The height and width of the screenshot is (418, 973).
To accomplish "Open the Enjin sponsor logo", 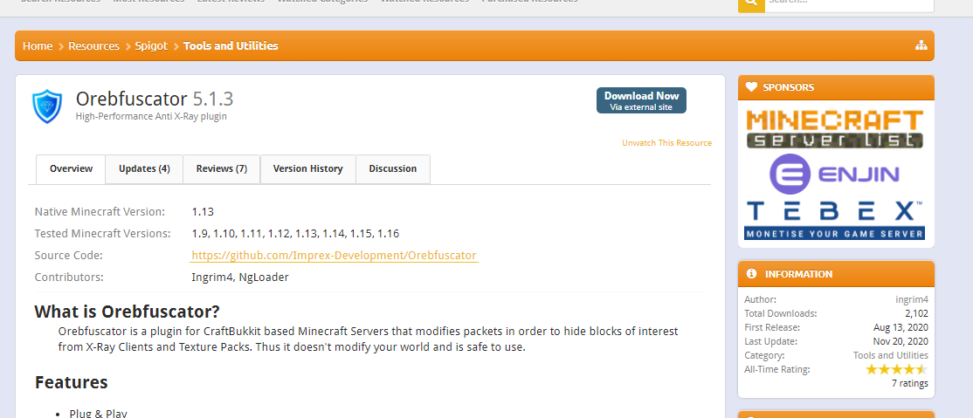I will (834, 175).
